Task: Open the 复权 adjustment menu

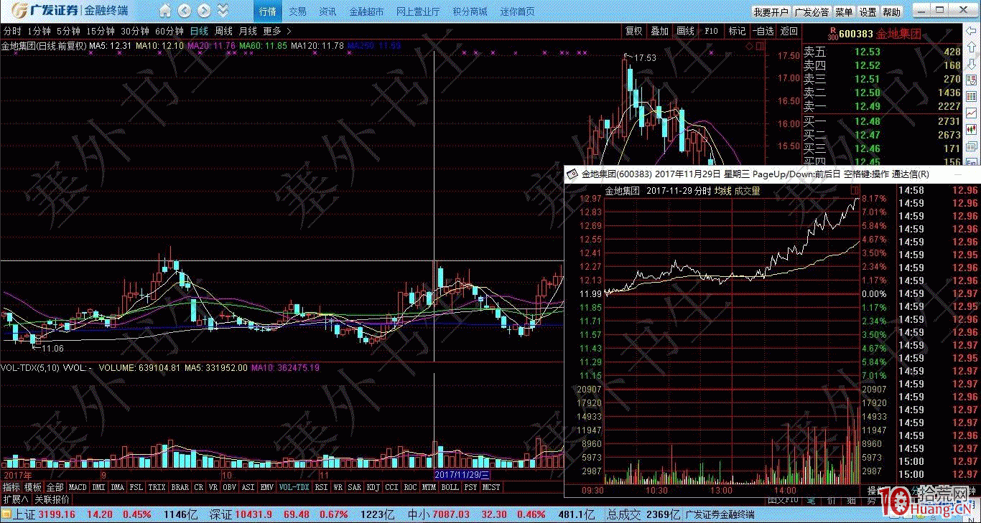Action: (x=634, y=31)
